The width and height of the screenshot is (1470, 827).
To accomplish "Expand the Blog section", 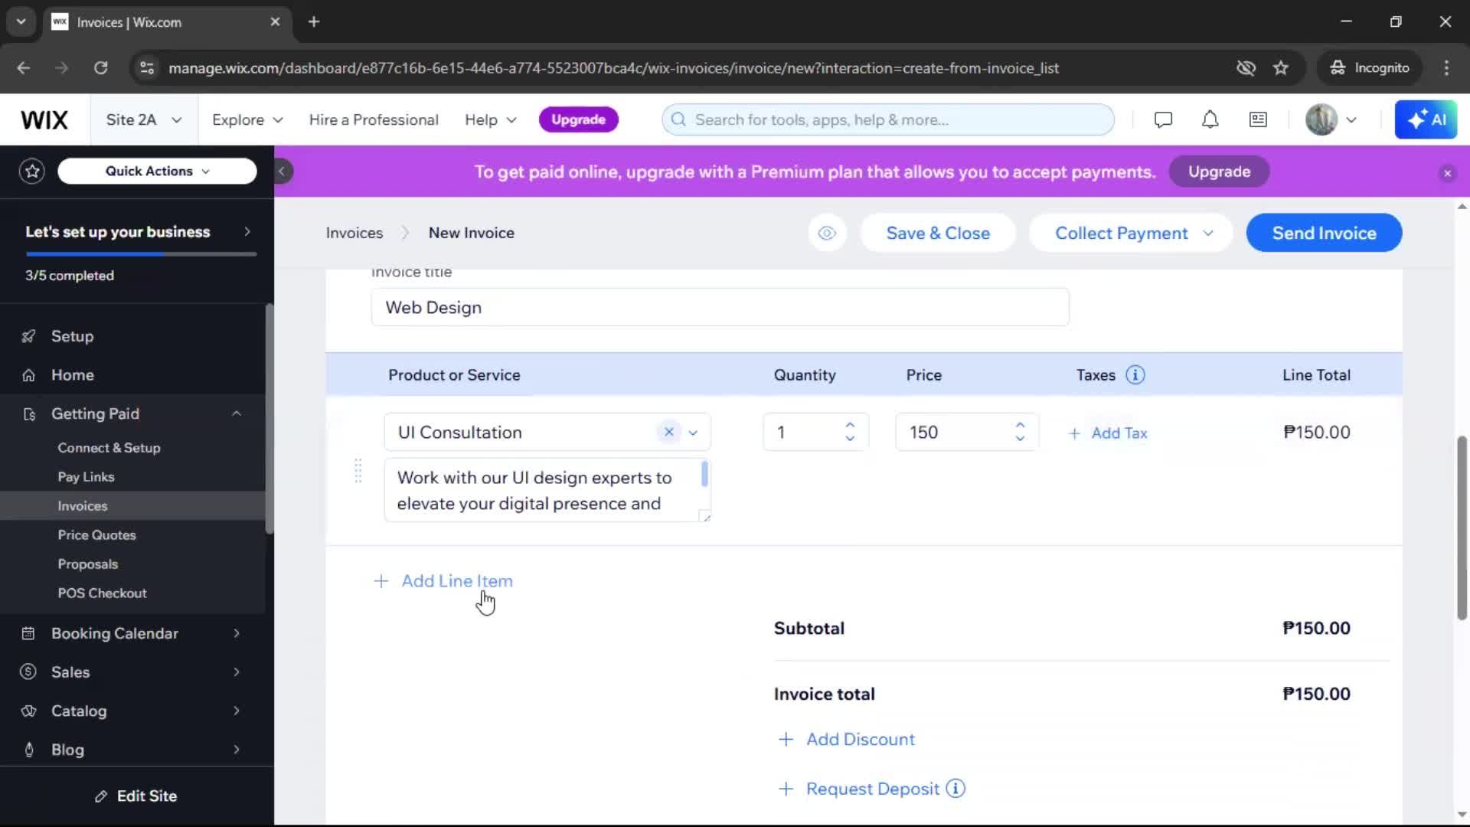I will (x=237, y=750).
